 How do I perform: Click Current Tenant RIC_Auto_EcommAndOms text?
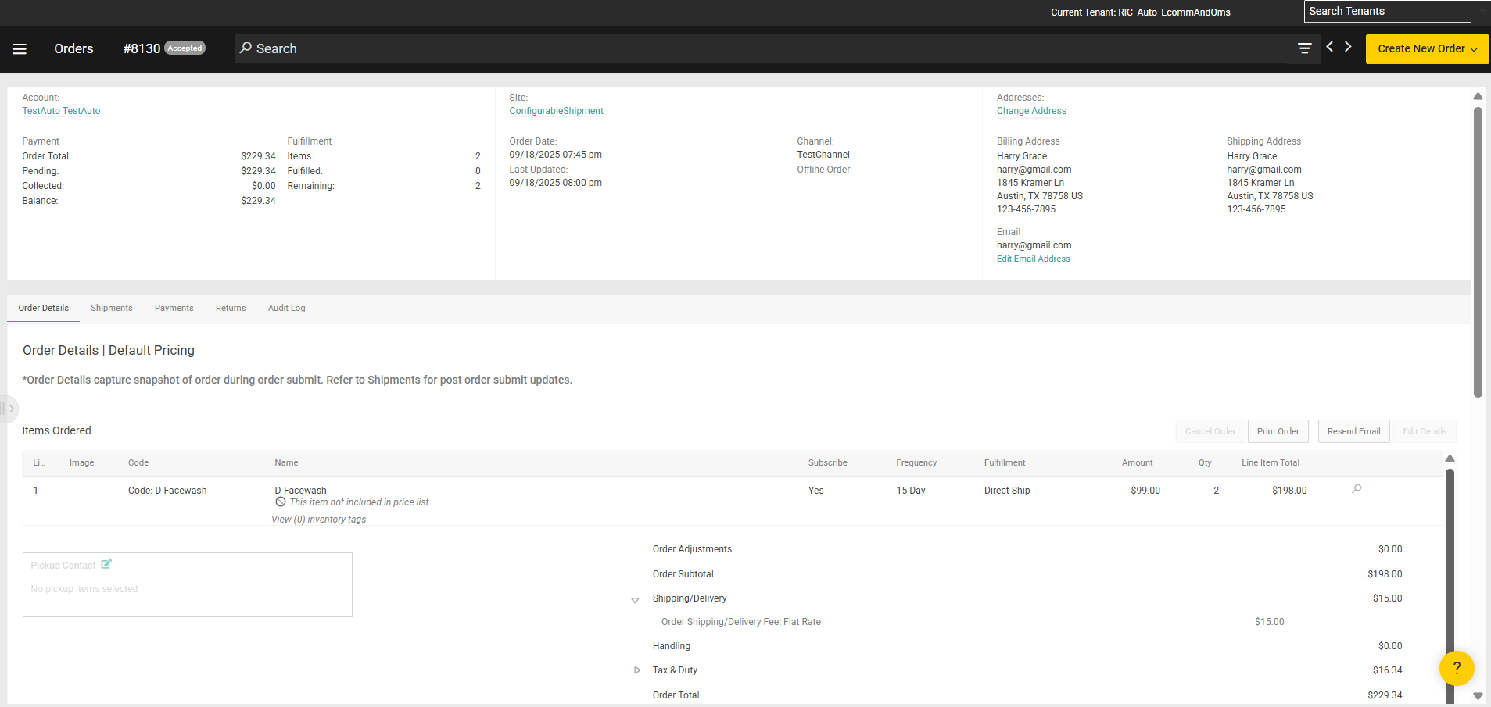click(x=1140, y=12)
